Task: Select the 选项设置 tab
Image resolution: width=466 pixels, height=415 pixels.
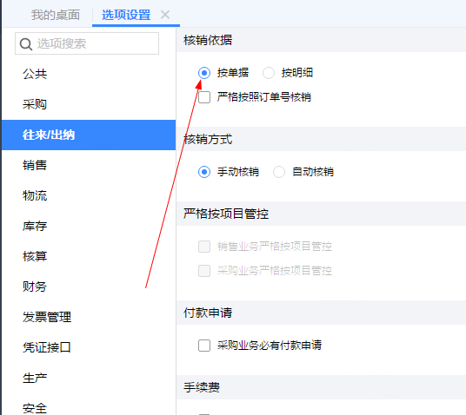Action: (126, 15)
